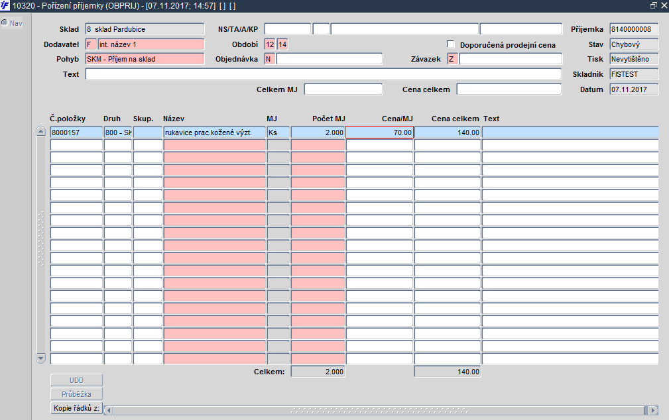Click Skup. cell in first row
Screen dimensions: 669x420
click(x=148, y=132)
